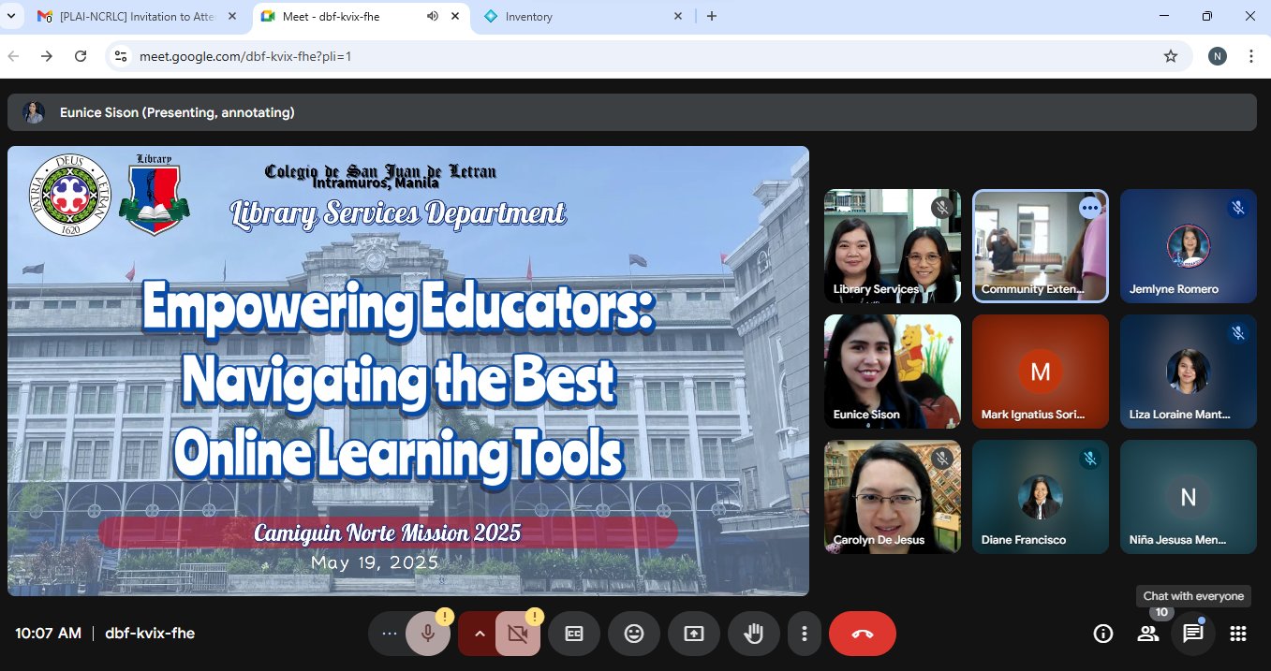This screenshot has height=671, width=1271.
Task: Select Mark Ignatius Sori... participant tile
Action: pyautogui.click(x=1041, y=372)
